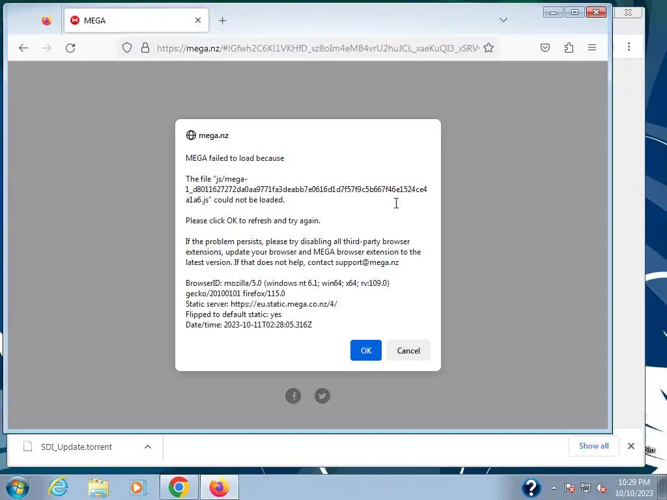
Task: Open Action Center flag icon
Action: 570,488
